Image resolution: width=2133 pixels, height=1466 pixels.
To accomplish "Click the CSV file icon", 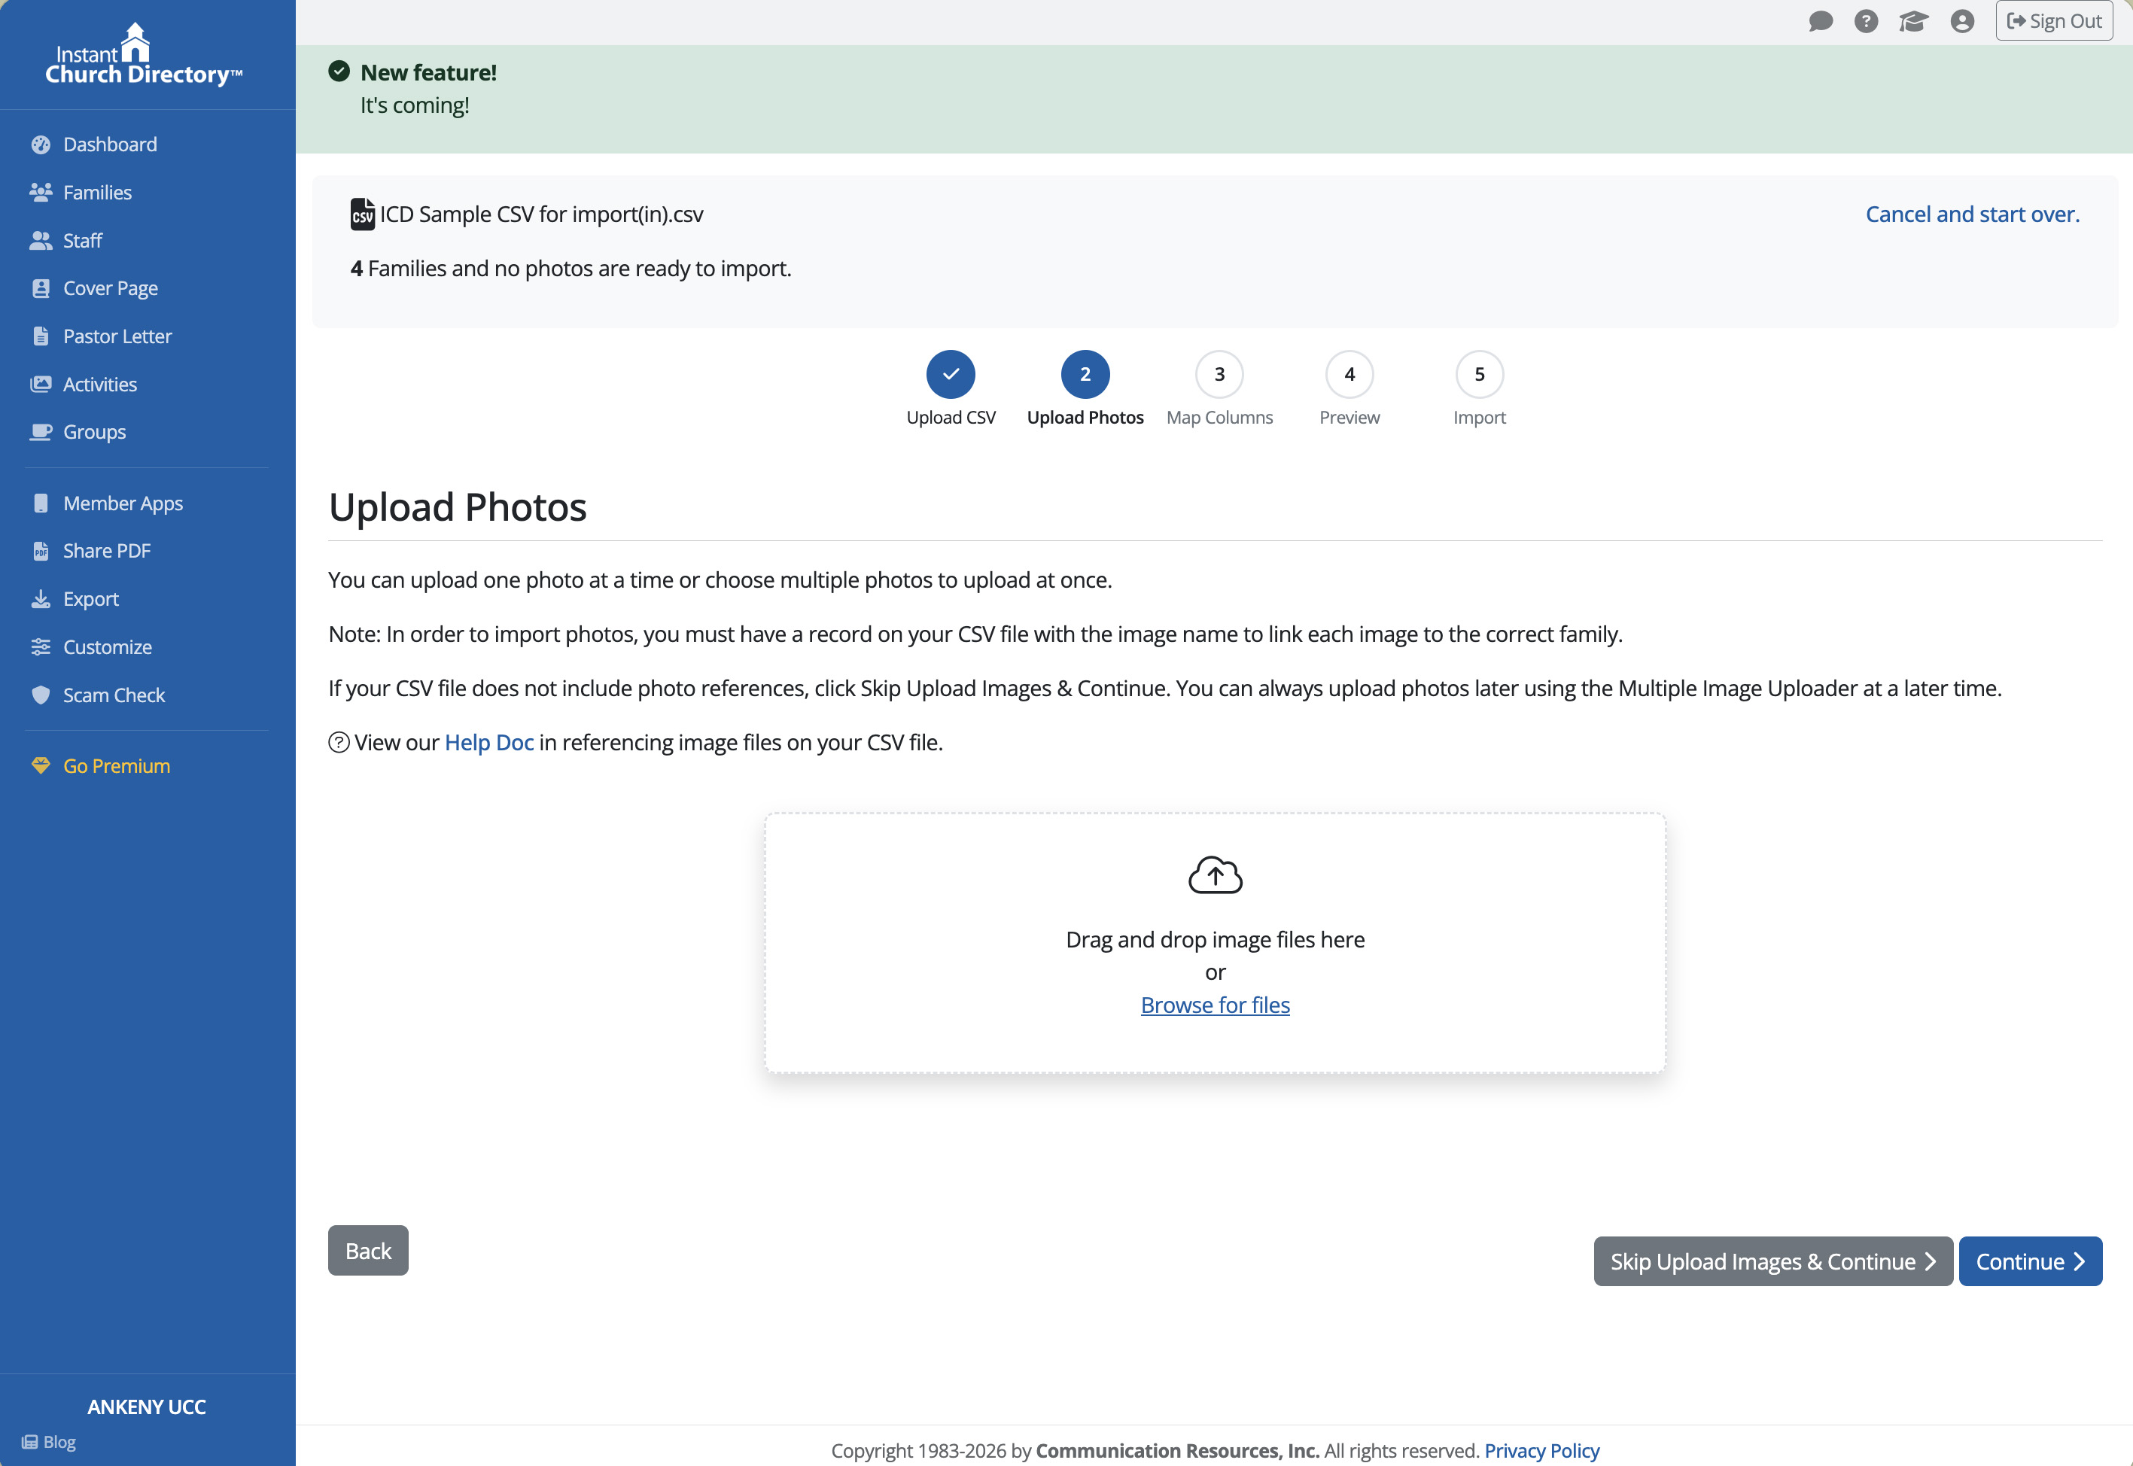I will point(363,214).
